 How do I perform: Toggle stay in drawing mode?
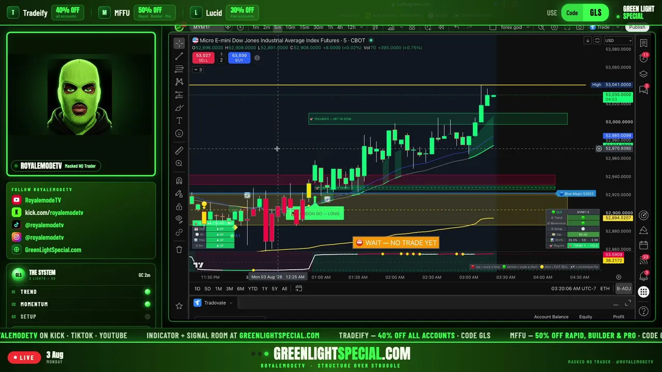[x=179, y=194]
